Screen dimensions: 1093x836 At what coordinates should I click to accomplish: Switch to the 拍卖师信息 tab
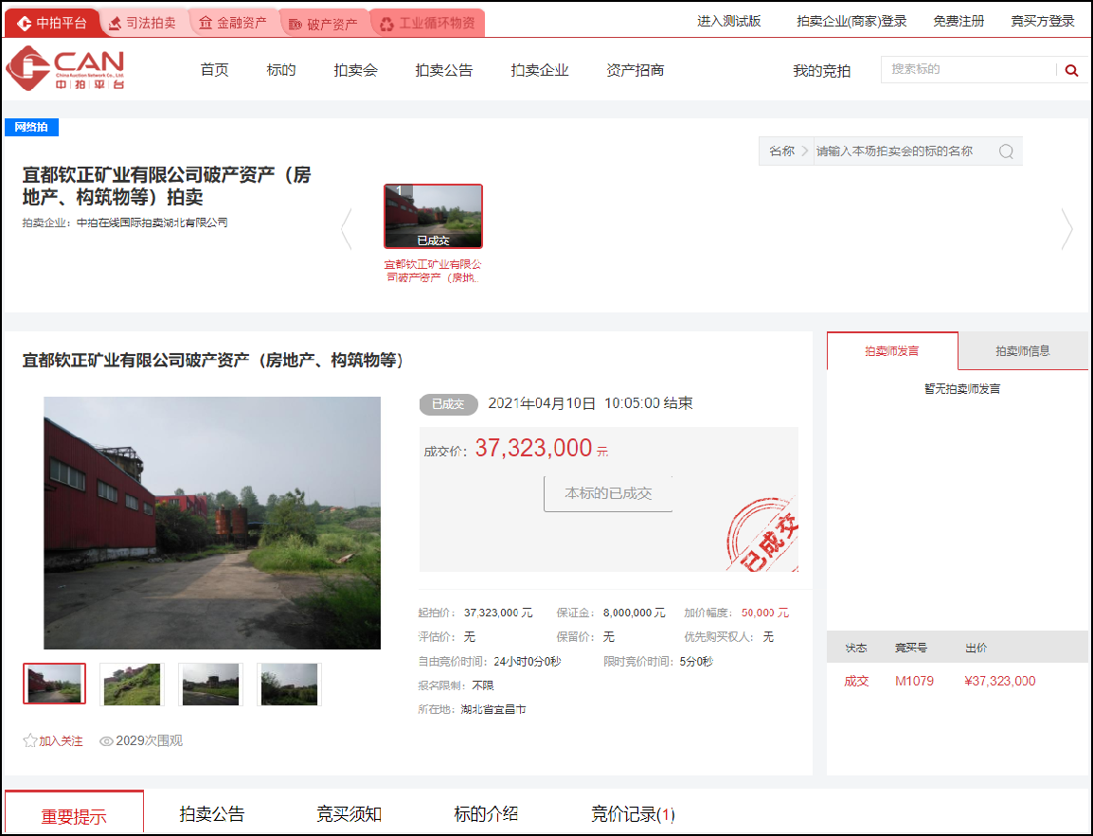point(1022,351)
